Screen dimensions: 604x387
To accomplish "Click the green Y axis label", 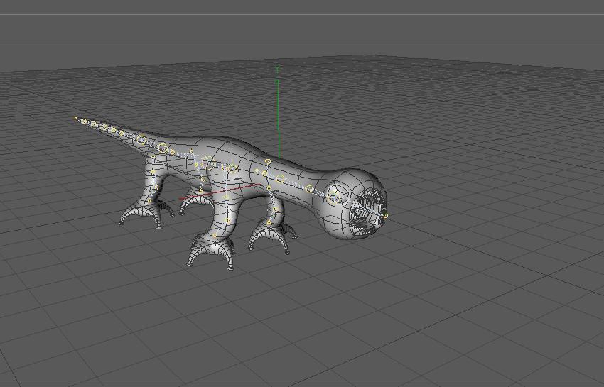I will pyautogui.click(x=277, y=69).
